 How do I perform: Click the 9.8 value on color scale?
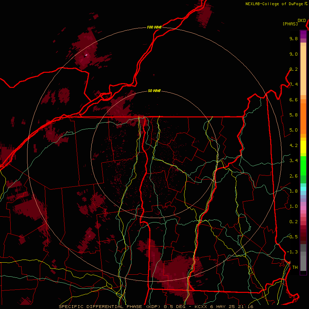pos(294,38)
